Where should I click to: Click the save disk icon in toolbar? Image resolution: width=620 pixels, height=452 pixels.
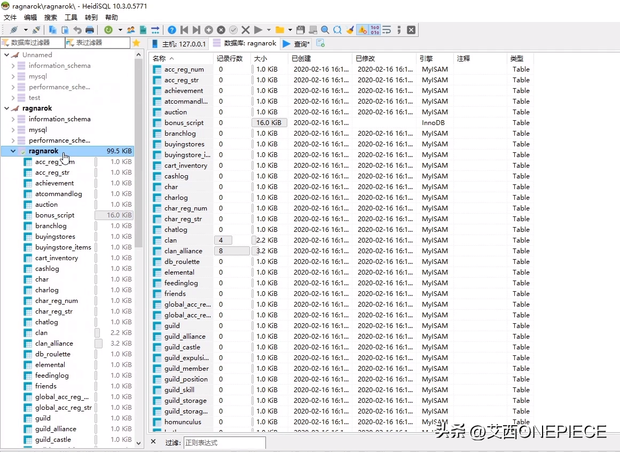coord(301,30)
